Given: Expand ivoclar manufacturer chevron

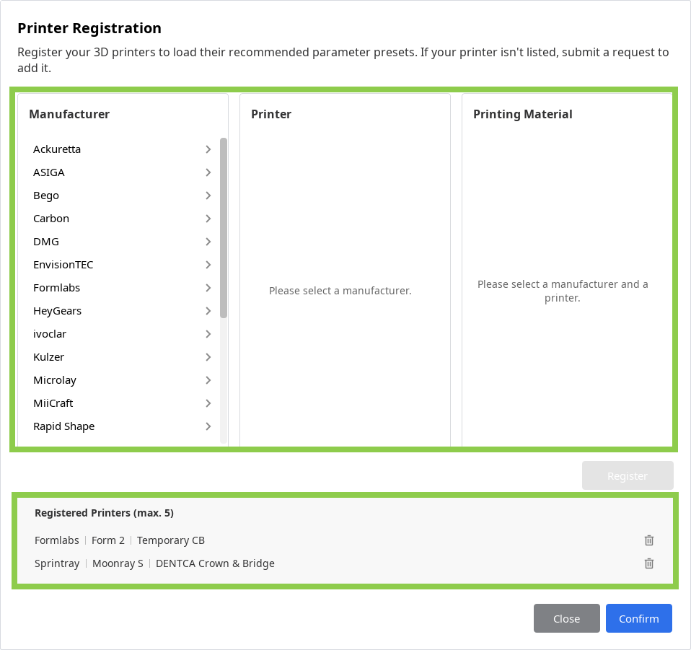Looking at the screenshot, I should pyautogui.click(x=208, y=334).
